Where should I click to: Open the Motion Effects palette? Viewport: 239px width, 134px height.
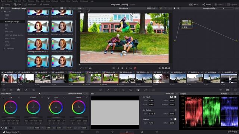point(34,90)
